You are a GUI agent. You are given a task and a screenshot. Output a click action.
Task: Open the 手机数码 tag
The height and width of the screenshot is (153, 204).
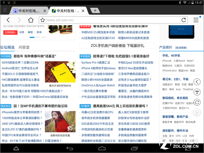pyautogui.click(x=85, y=56)
